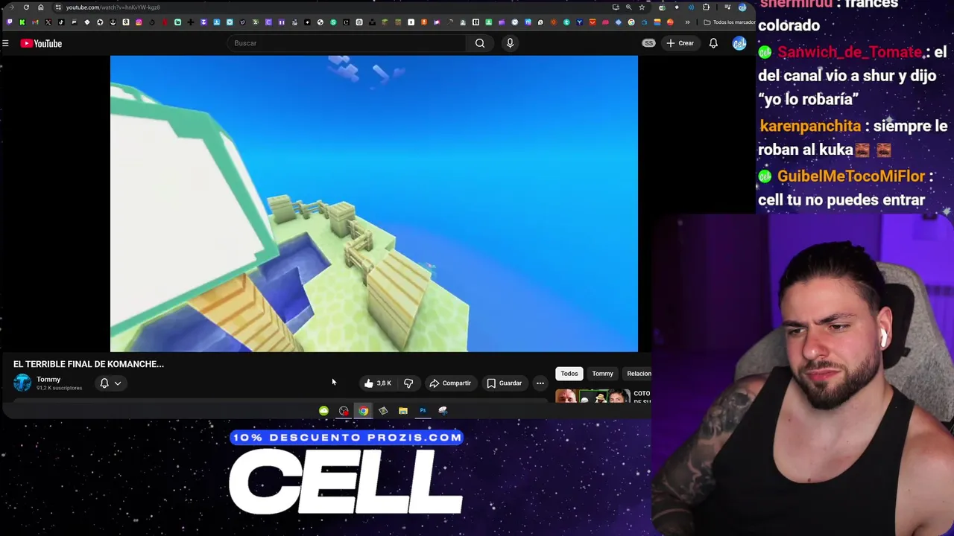Select the Todos filter chip
954x536 pixels.
pyautogui.click(x=569, y=374)
